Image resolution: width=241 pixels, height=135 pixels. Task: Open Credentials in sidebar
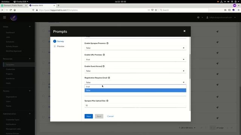[11, 69]
